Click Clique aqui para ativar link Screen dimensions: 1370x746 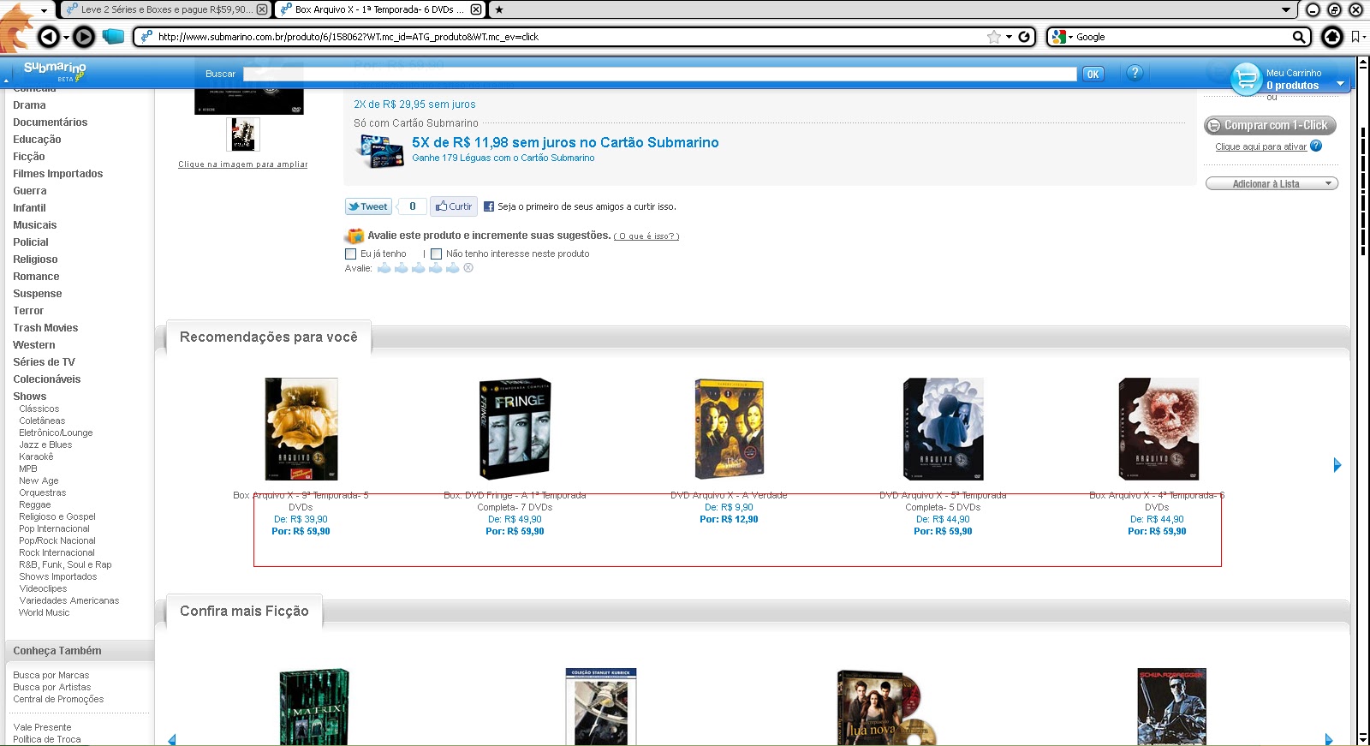pyautogui.click(x=1260, y=146)
